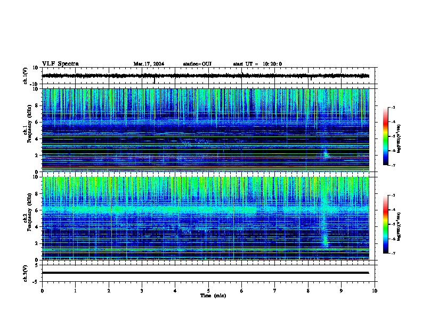Click time axis tick label "1"

75,291
